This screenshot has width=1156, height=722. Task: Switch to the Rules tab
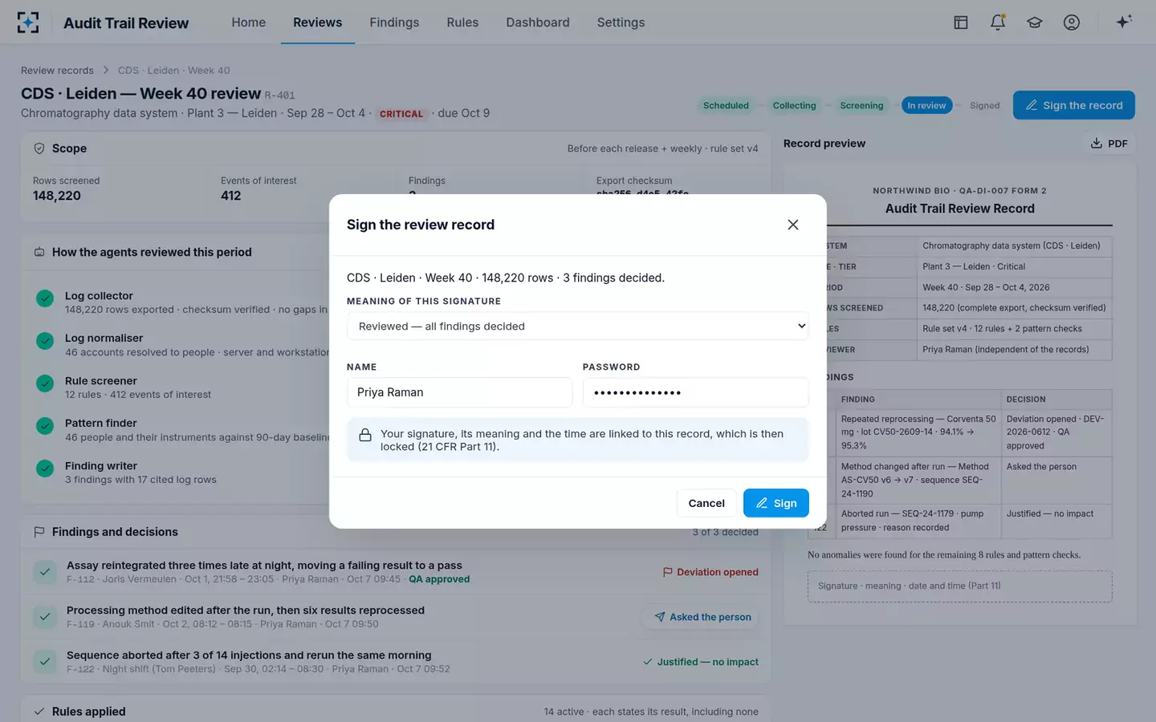462,22
